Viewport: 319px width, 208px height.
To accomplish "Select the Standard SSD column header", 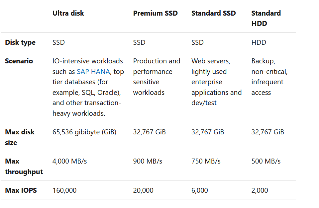I will (213, 13).
